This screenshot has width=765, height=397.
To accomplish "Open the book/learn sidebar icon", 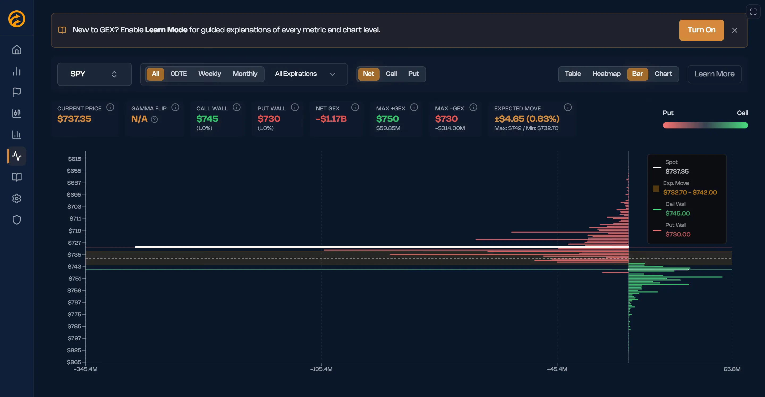I will pos(17,177).
